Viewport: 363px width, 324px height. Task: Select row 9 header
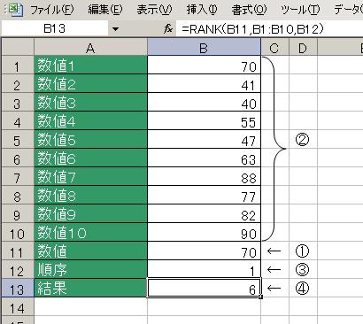18,214
